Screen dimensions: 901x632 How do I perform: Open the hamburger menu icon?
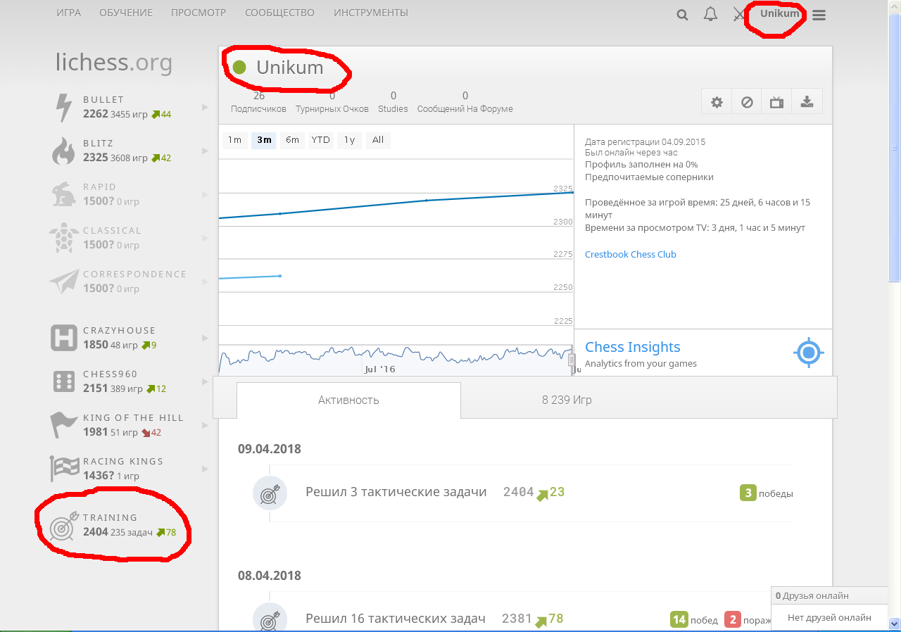coord(819,14)
